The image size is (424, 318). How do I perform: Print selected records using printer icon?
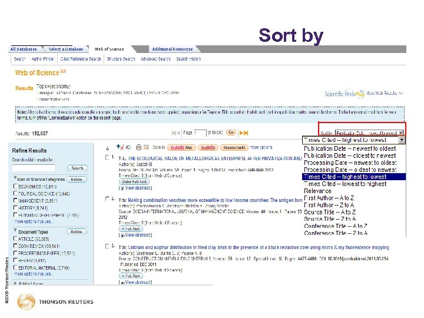[139, 147]
